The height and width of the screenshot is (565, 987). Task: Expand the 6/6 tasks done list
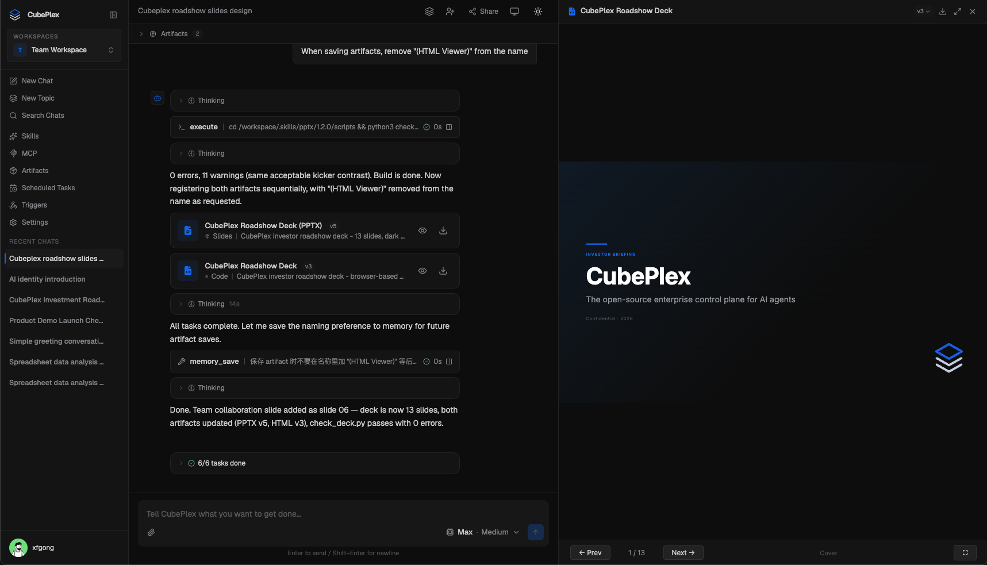pyautogui.click(x=315, y=463)
